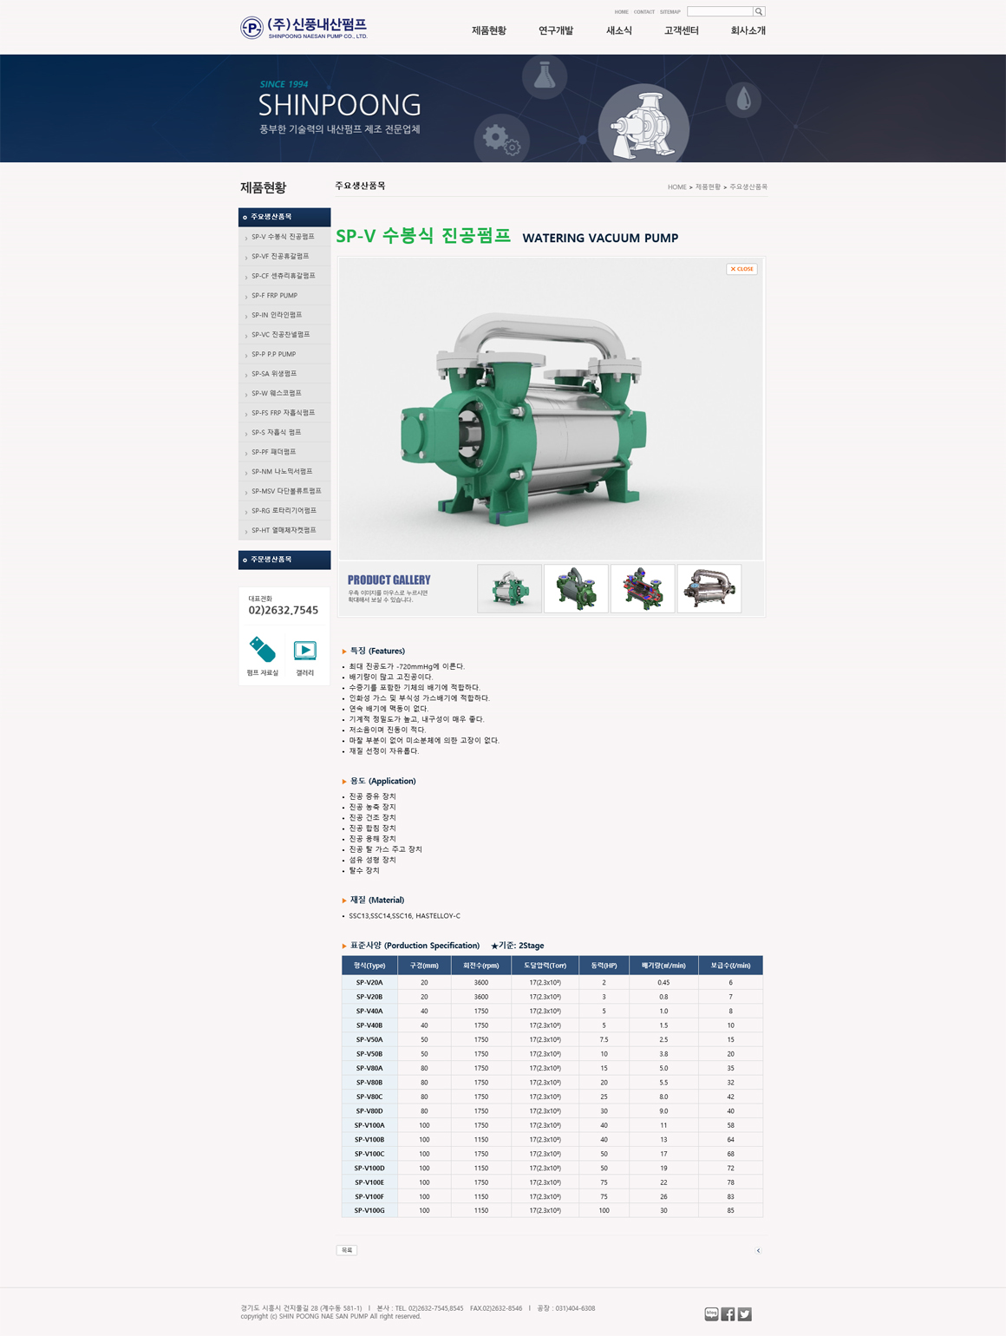This screenshot has width=1006, height=1336.
Task: Open the Twitter icon in footer
Action: click(x=744, y=1314)
